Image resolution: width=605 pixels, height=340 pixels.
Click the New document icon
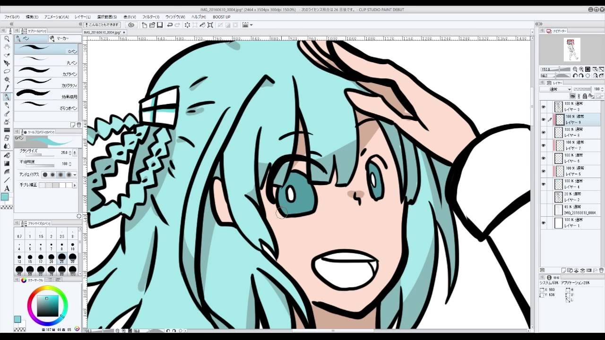pyautogui.click(x=145, y=25)
